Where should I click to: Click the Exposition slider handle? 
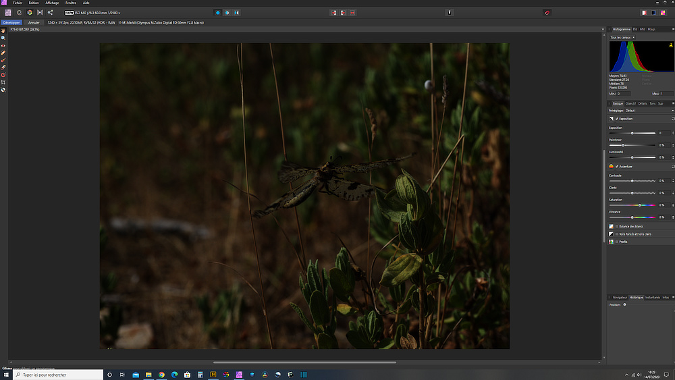coord(632,133)
